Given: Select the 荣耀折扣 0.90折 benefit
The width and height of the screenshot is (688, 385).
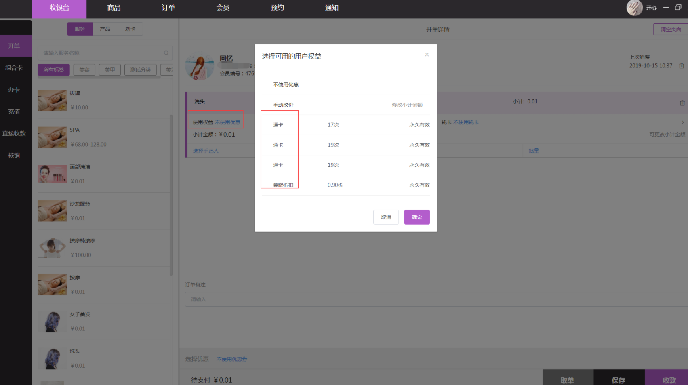Looking at the screenshot, I should tap(346, 185).
